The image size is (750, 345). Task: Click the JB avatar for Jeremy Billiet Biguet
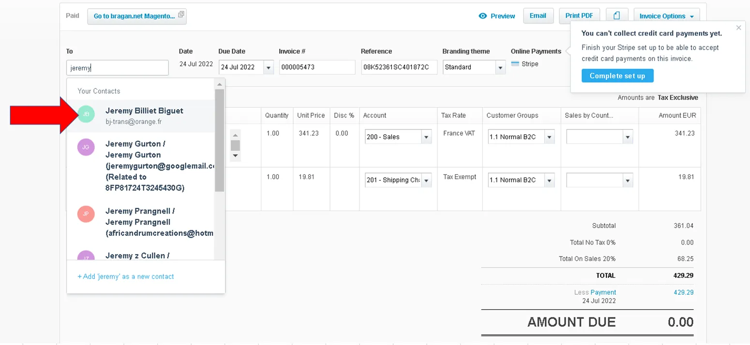pyautogui.click(x=86, y=114)
